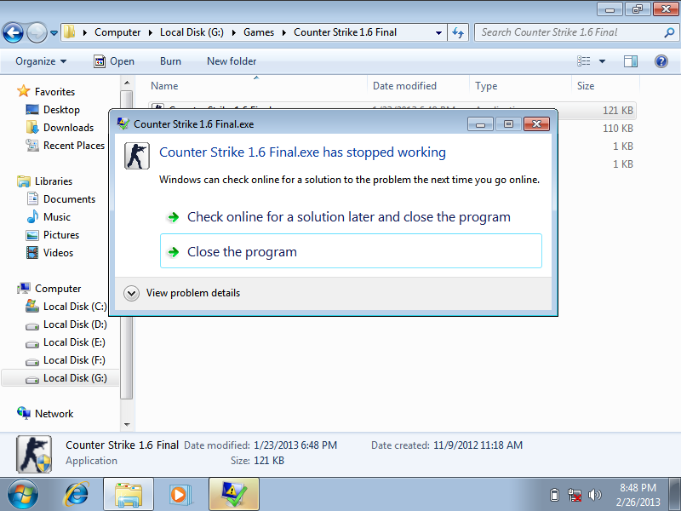
Task: Click the refresh button beside address bar
Action: click(x=459, y=32)
